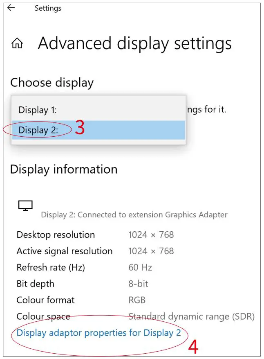
Task: Click the Home icon beside the heading
Action: click(16, 43)
